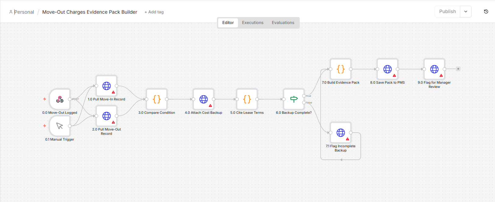Open the 1.0 Pull Move-In Record node
The height and width of the screenshot is (202, 495).
click(107, 86)
